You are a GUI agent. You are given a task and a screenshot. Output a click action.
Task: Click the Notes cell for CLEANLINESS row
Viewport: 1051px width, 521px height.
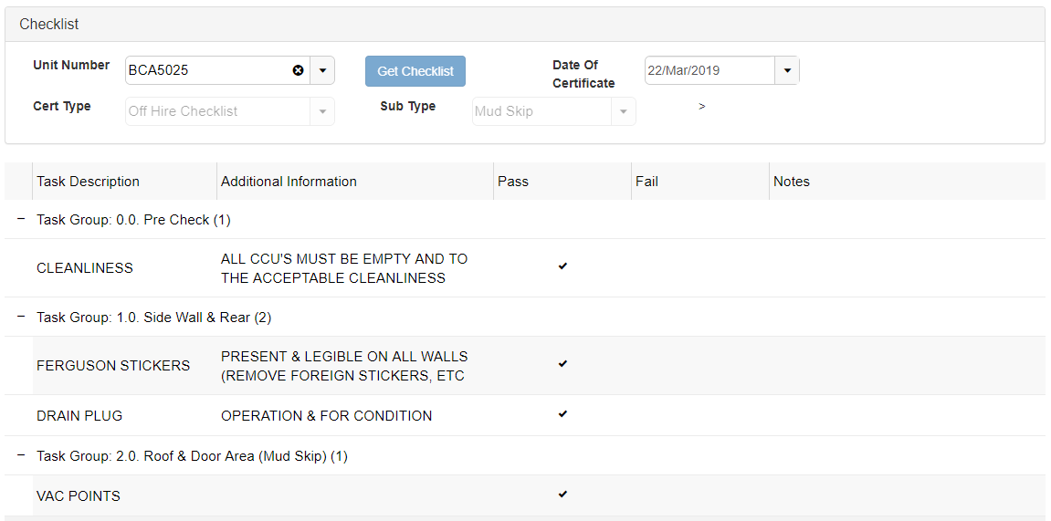pyautogui.click(x=906, y=267)
